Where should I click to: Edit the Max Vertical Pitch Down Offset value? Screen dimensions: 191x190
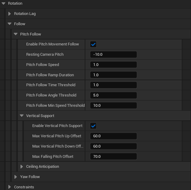113,146
